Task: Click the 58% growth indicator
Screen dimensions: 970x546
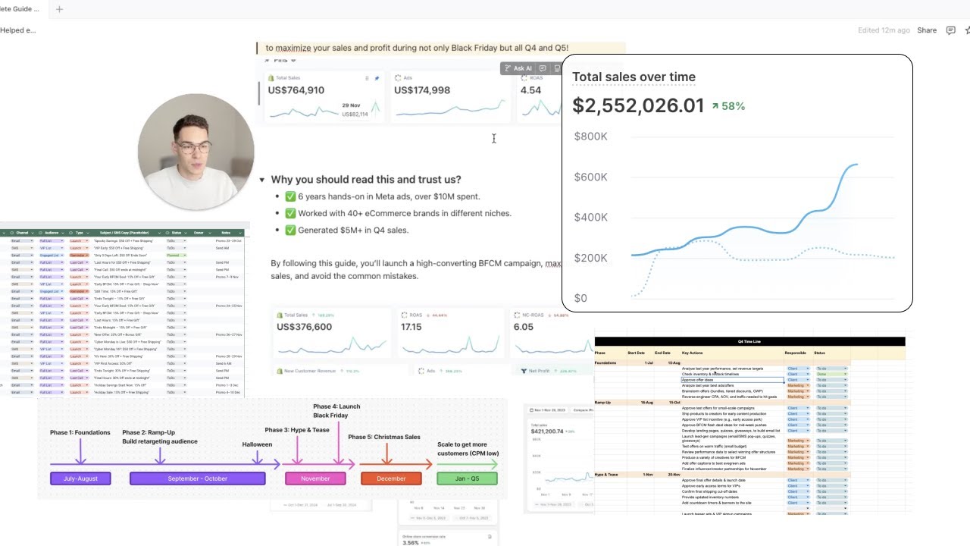Action: tap(728, 106)
